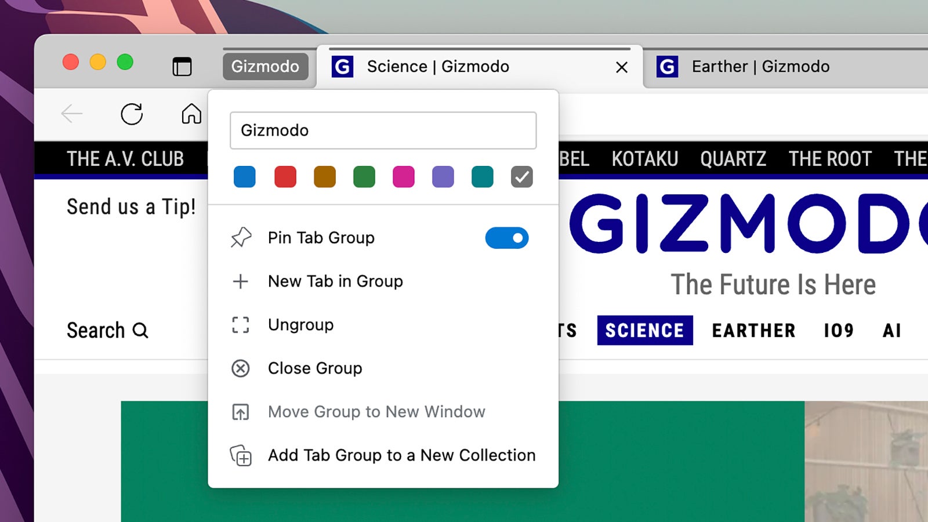Disable the Pin Tab Group toggle
The width and height of the screenshot is (928, 522).
tap(507, 238)
